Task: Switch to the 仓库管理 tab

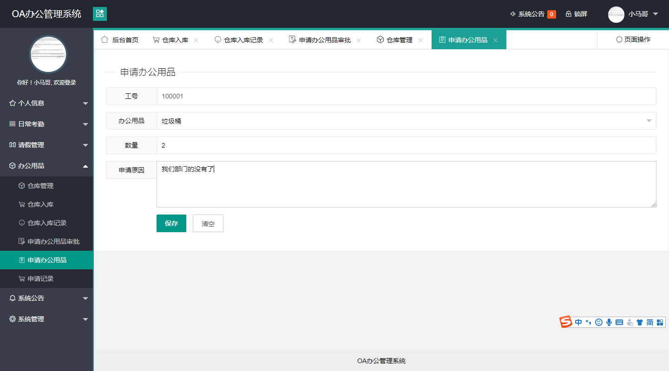Action: point(400,39)
